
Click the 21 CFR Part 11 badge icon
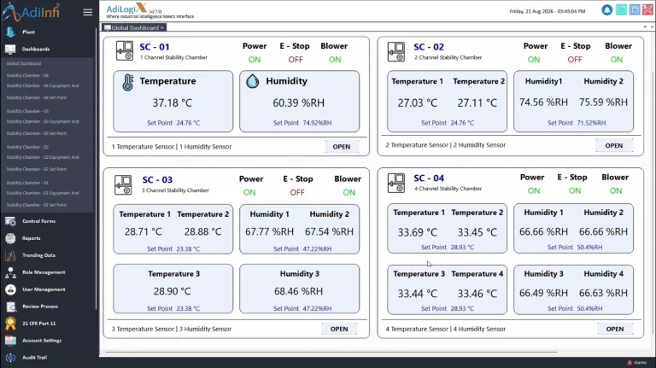[10, 324]
